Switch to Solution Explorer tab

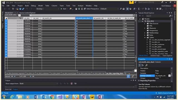(x=155, y=56)
